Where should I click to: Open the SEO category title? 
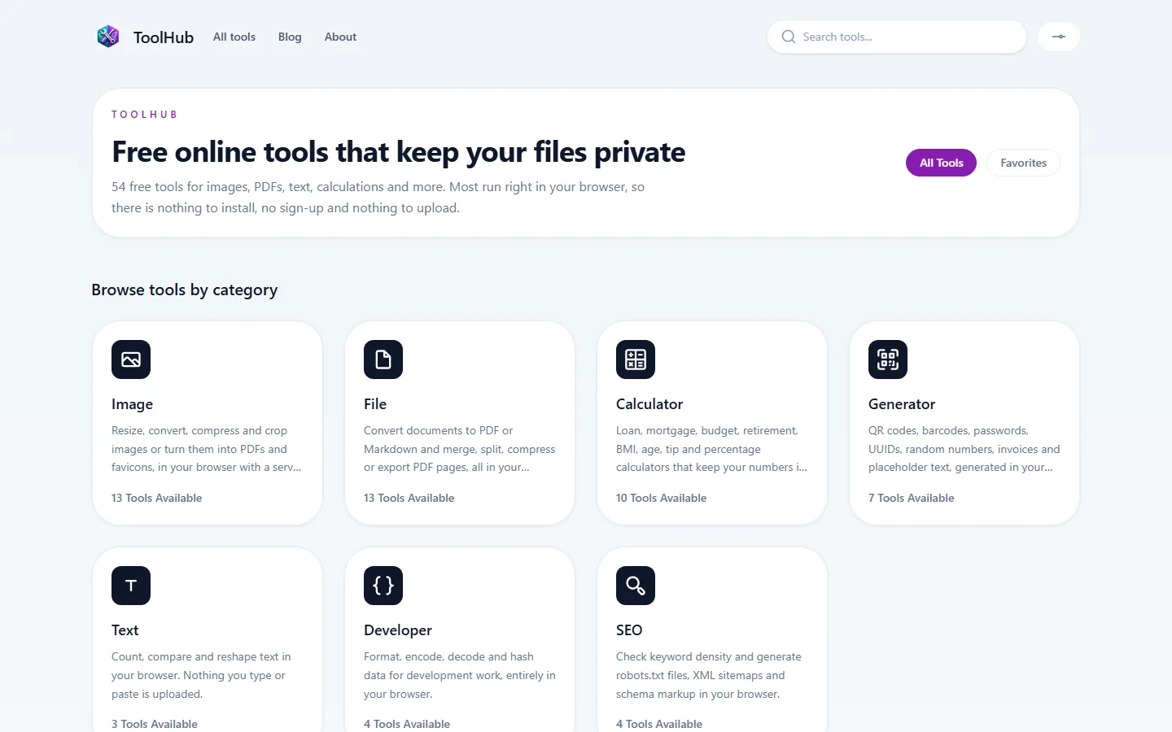click(x=629, y=630)
